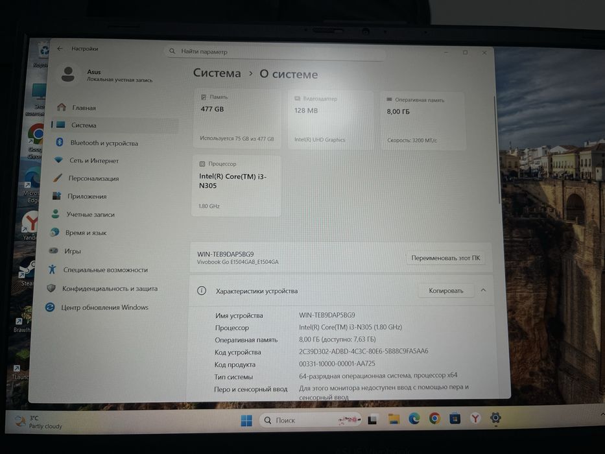Open Специальные возможности settings
This screenshot has width=605, height=454.
pyautogui.click(x=108, y=269)
